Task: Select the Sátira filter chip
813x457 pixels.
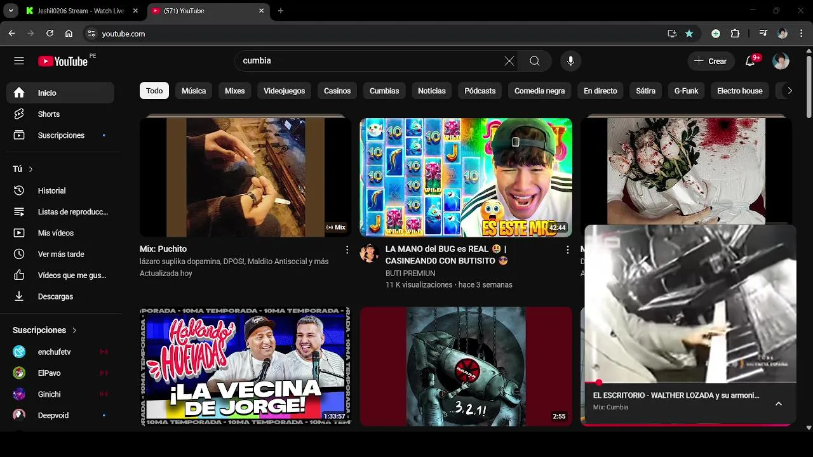Action: point(645,91)
